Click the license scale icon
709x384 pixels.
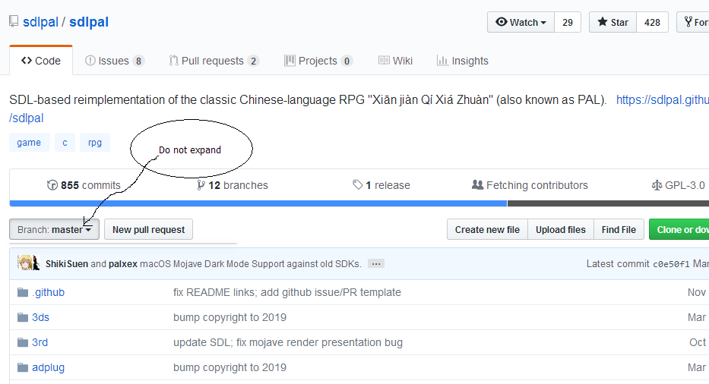[x=657, y=185]
